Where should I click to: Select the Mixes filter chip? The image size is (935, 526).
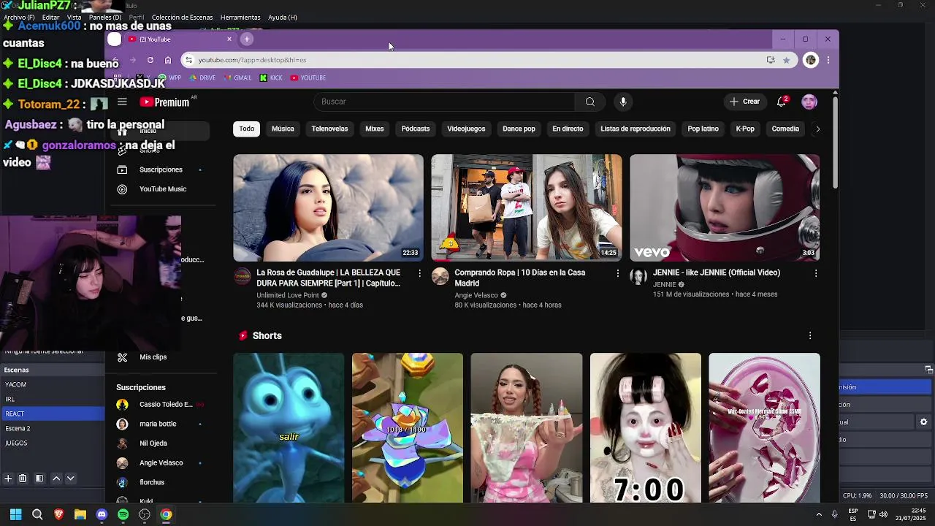pos(375,129)
